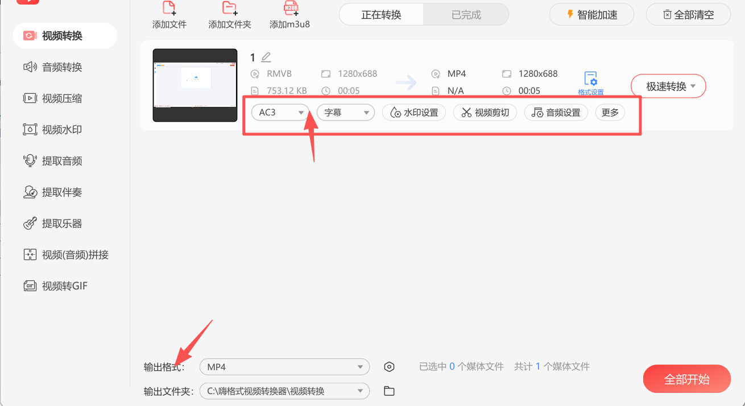Click the 添加m3u8 icon
The image size is (745, 406).
click(291, 8)
